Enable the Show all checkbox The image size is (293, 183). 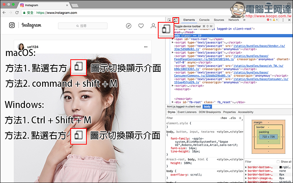coord(278,162)
